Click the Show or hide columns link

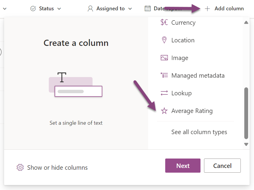(57, 167)
